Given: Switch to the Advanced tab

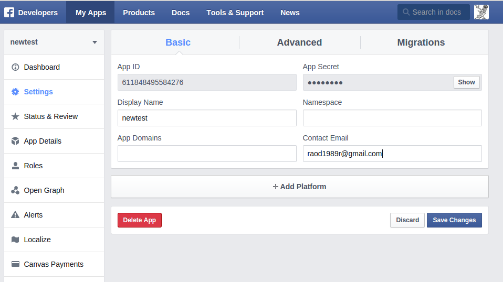Looking at the screenshot, I should pyautogui.click(x=300, y=42).
